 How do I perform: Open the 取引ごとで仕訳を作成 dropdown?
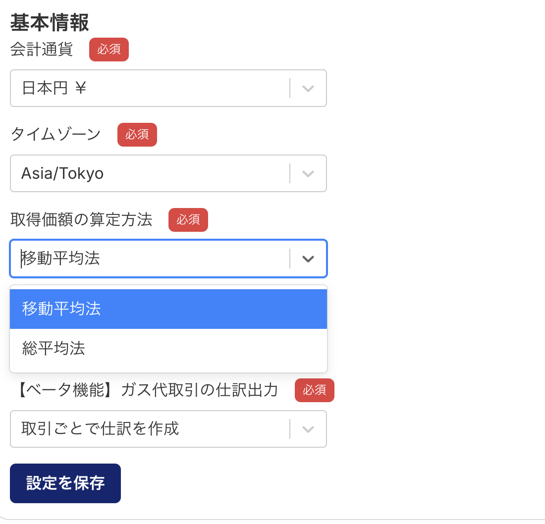point(149,429)
